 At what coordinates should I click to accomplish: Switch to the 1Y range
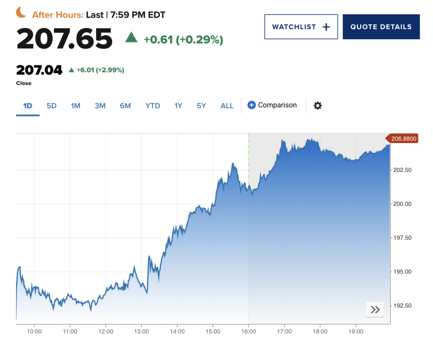178,106
